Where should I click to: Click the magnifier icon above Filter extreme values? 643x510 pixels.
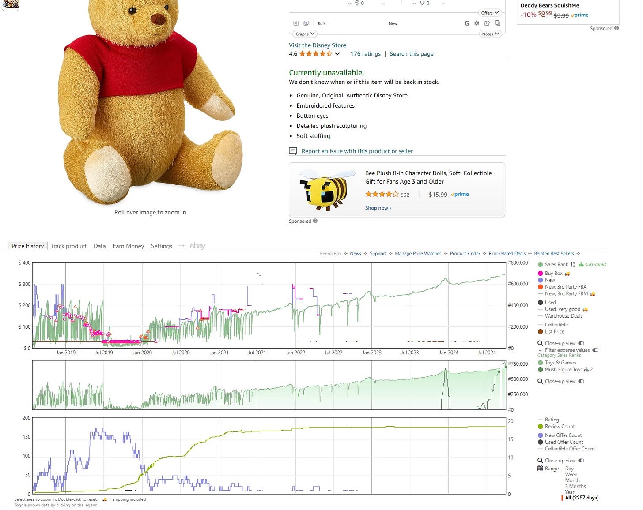540,343
